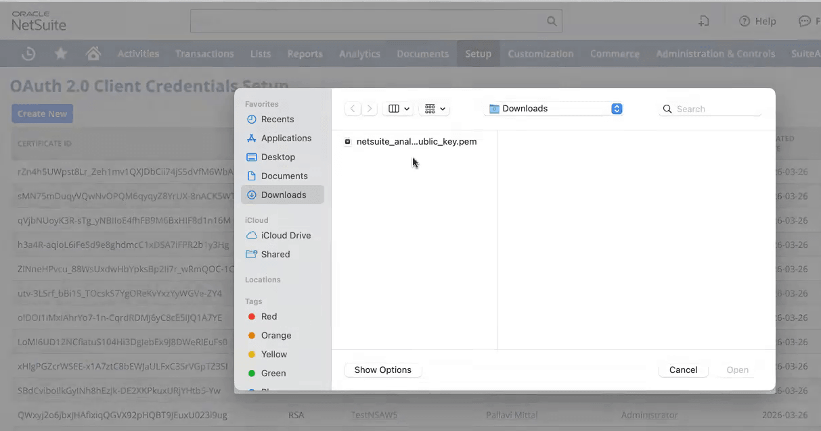Open Lists menu
Image resolution: width=821 pixels, height=431 pixels.
(x=261, y=53)
